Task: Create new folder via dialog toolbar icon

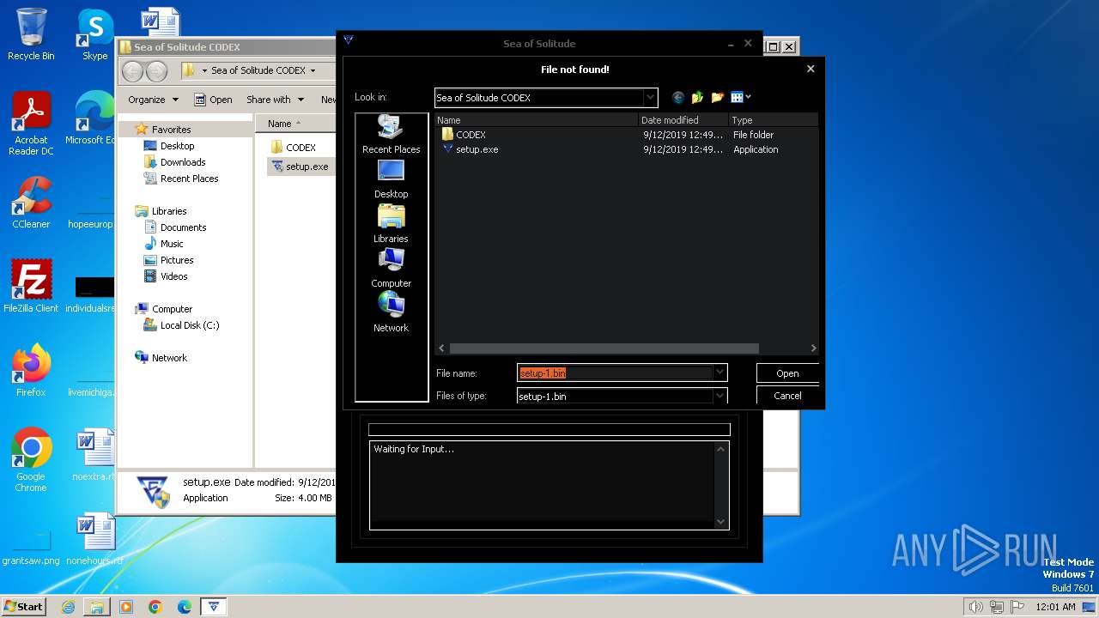Action: pyautogui.click(x=717, y=97)
